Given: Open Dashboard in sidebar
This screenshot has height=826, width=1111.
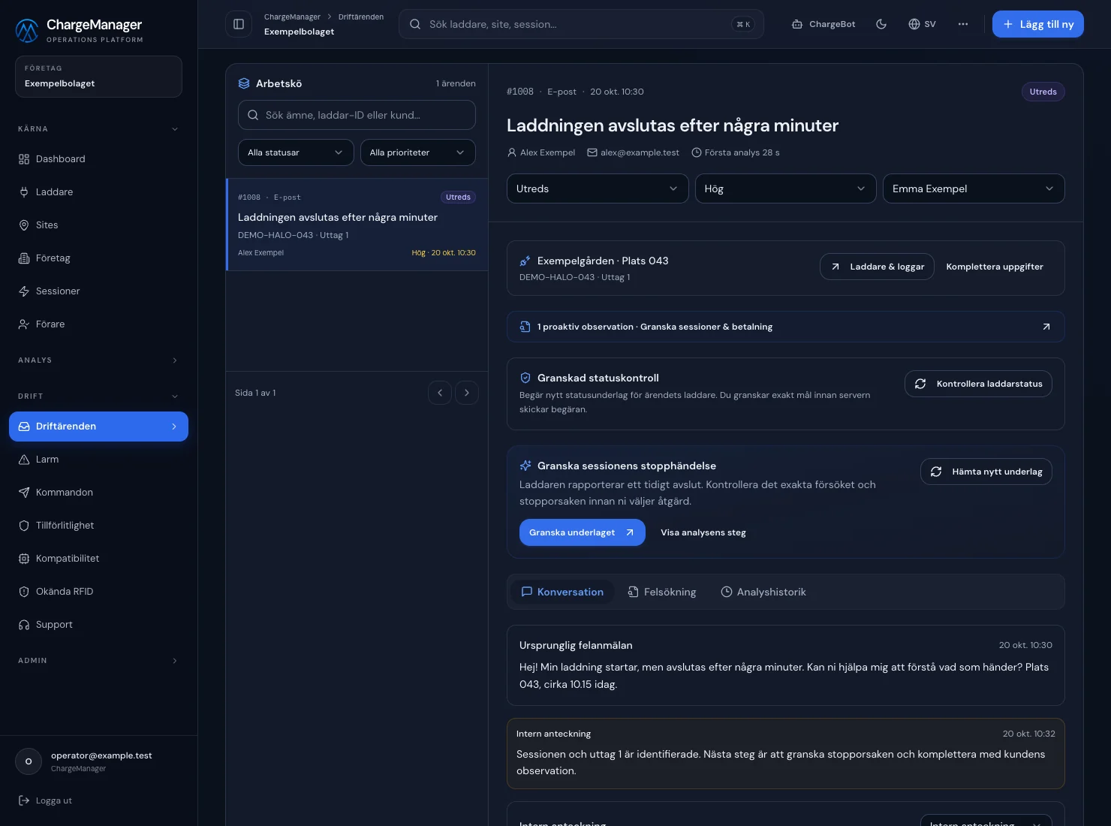Looking at the screenshot, I should tap(98, 159).
